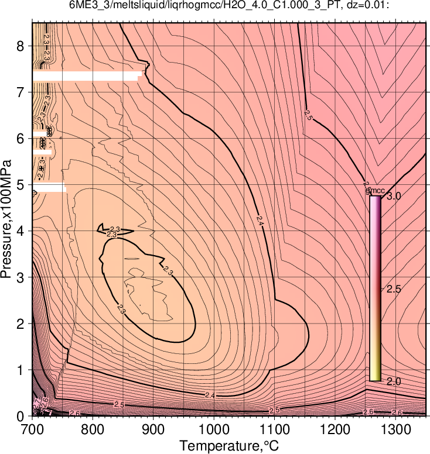
Task: Click the 700 tick label on the temperature axis
Action: [32, 429]
